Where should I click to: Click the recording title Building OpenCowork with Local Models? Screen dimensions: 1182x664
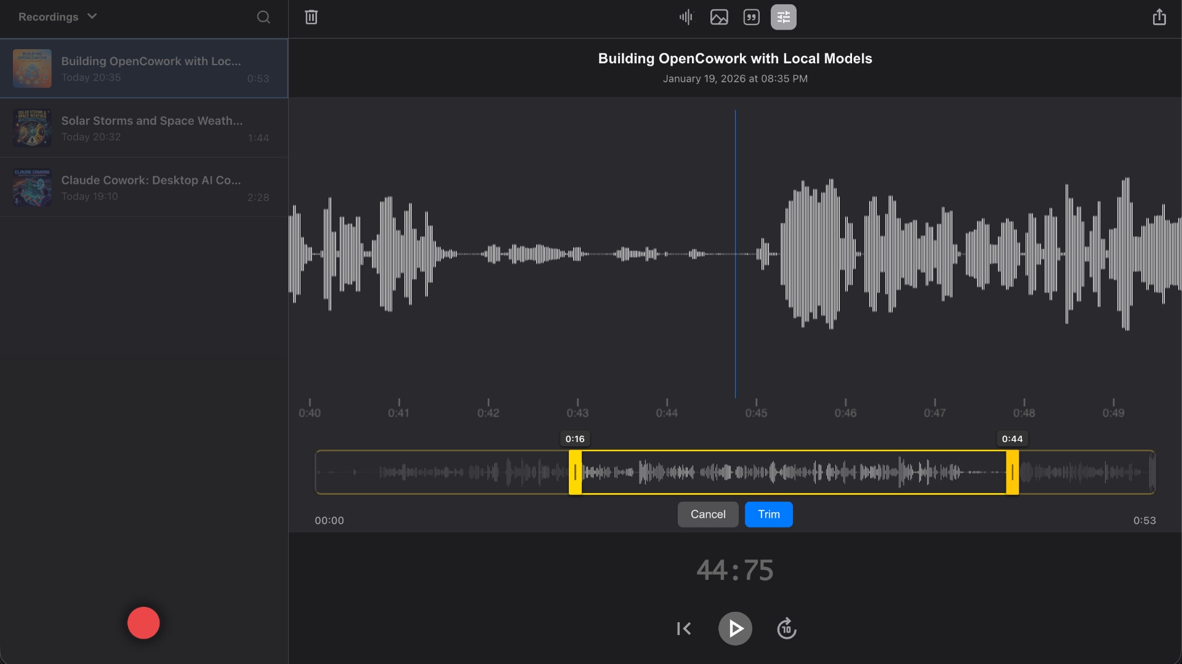[735, 58]
